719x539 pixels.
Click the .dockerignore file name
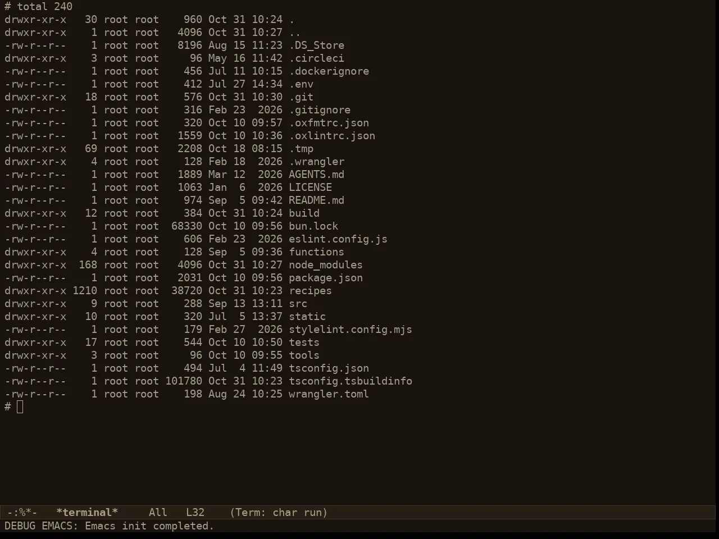[329, 71]
